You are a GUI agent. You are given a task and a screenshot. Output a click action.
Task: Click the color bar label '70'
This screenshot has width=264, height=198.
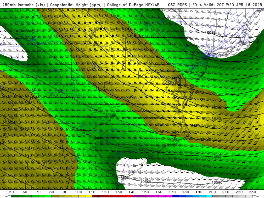coord(38,192)
